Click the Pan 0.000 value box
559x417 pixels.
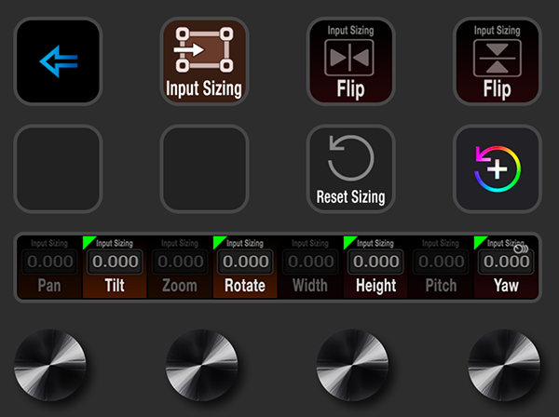pos(49,262)
